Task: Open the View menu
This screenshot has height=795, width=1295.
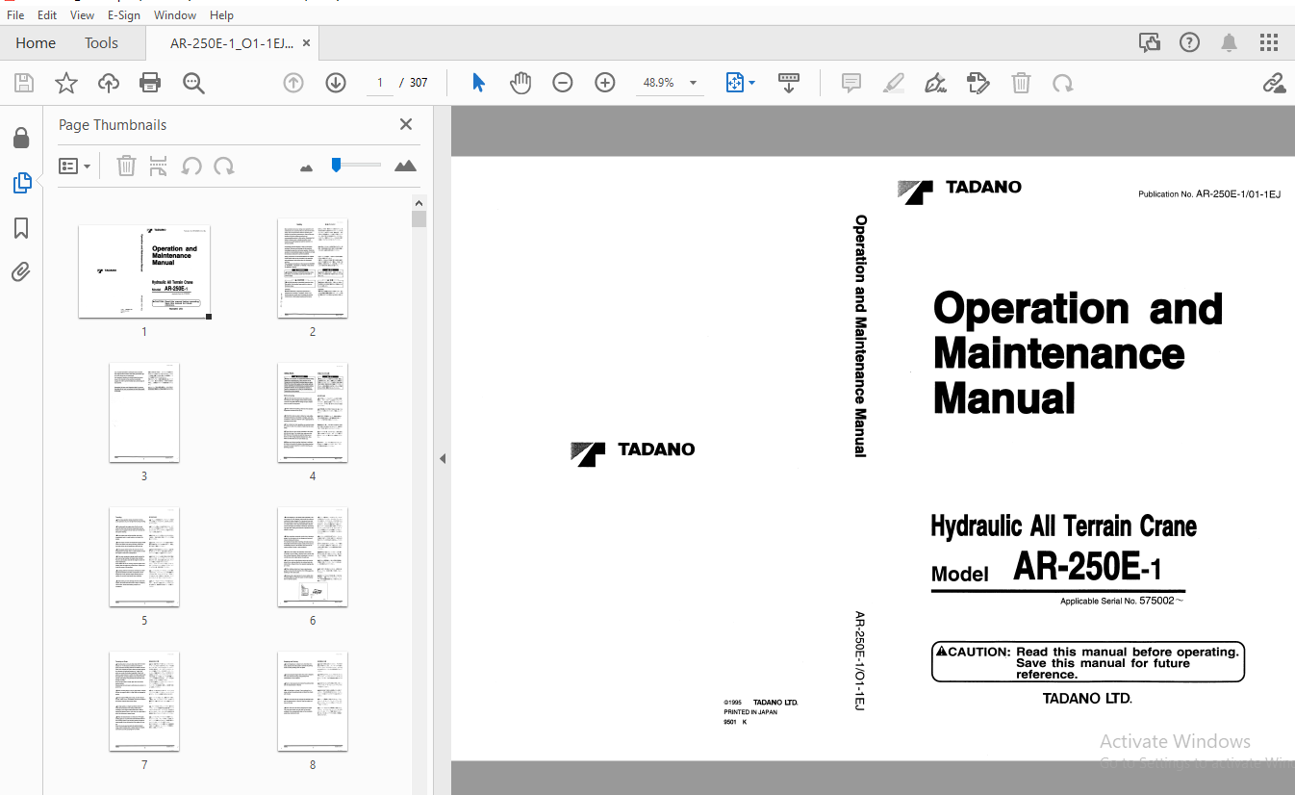Action: click(x=82, y=14)
